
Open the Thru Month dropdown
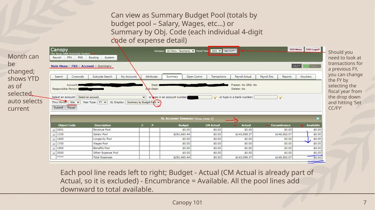point(74,102)
